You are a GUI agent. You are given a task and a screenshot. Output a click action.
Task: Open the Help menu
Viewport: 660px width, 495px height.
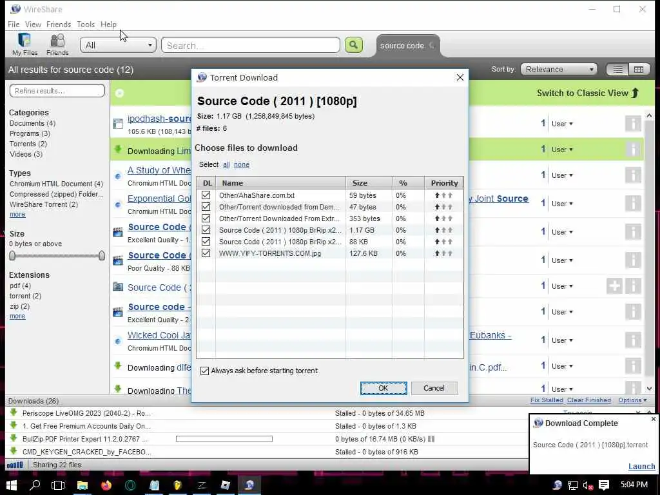(x=108, y=24)
